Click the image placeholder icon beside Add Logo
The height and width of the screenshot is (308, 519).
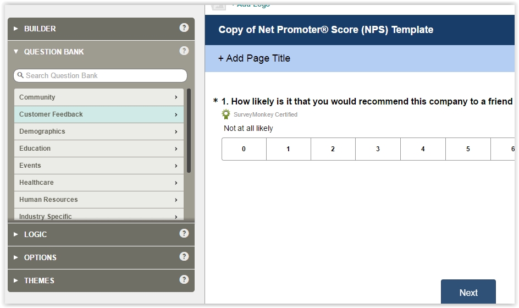(x=219, y=5)
